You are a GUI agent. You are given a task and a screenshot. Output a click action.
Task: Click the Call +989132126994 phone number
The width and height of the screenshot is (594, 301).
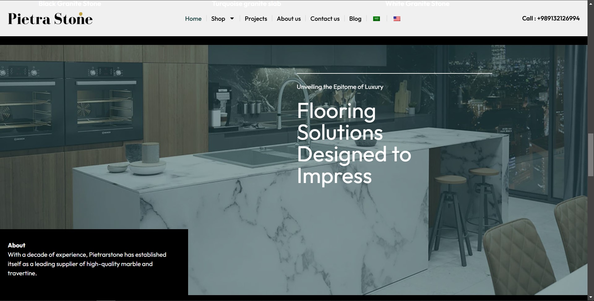[550, 18]
